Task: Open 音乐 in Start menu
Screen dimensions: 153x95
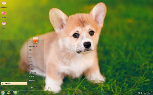Action: [30, 58]
